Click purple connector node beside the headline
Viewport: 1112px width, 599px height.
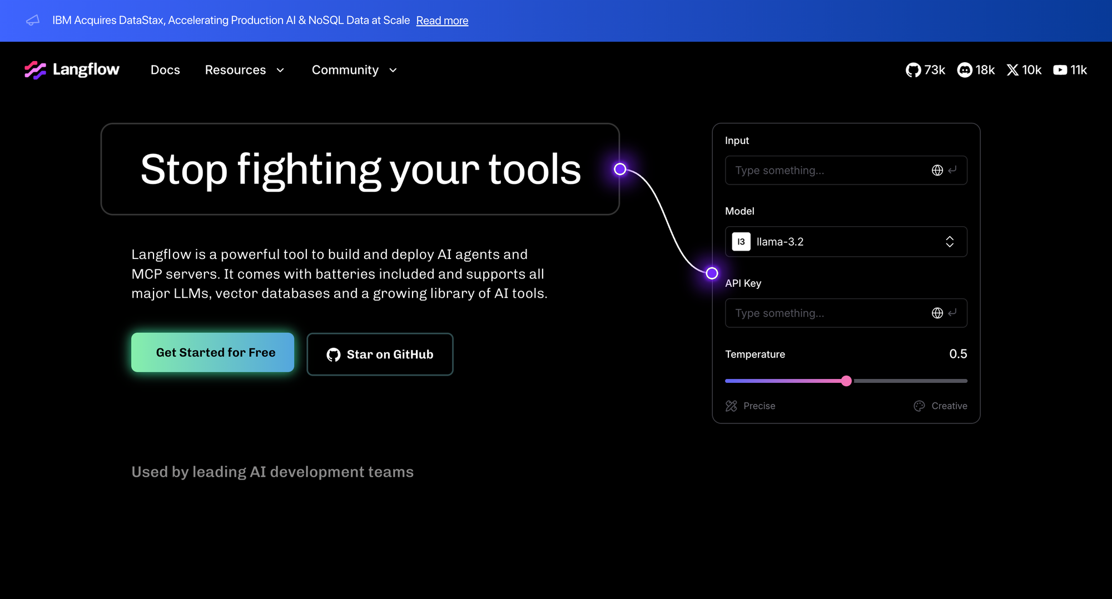point(620,169)
